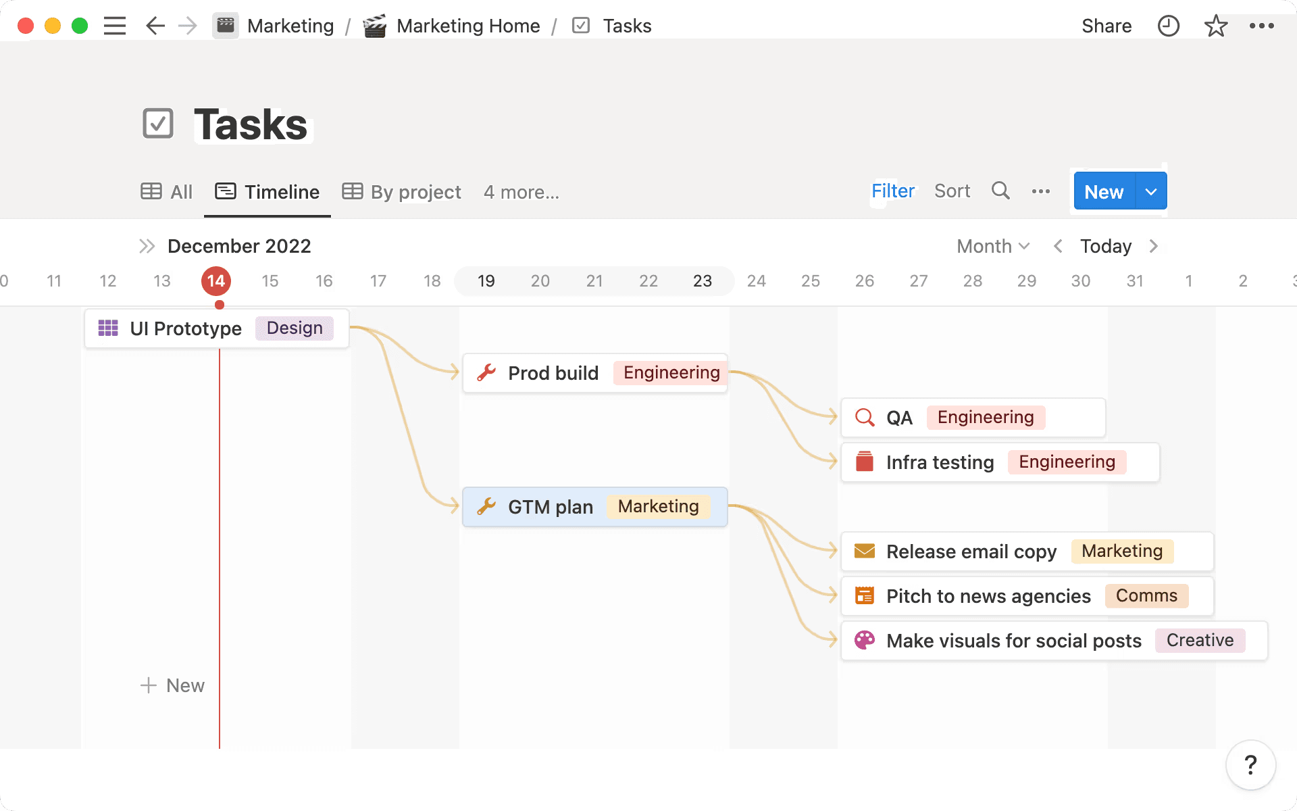
Task: Expand the 4 more hidden views
Action: [521, 193]
